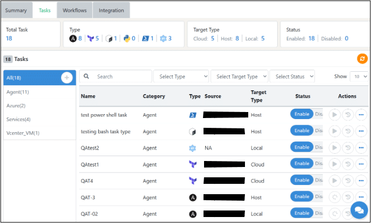Click the PowerShell type icon in summary
371x223 pixels.
145,39
